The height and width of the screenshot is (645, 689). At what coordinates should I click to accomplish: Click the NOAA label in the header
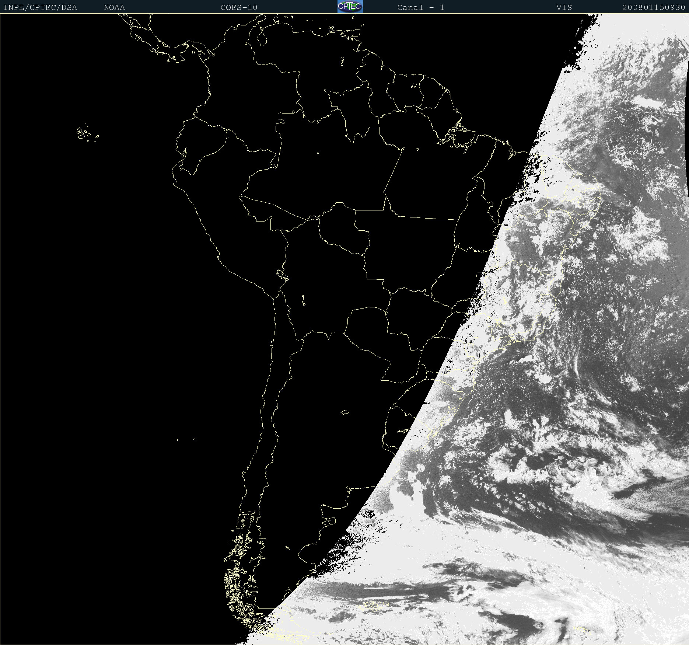114,7
